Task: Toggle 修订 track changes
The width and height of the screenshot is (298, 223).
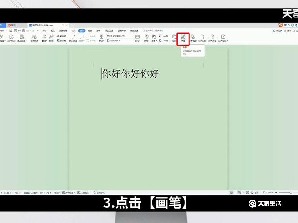Action: pos(101,38)
